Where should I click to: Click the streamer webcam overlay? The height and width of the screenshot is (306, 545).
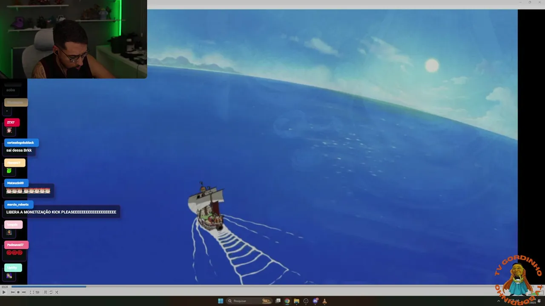click(x=73, y=39)
